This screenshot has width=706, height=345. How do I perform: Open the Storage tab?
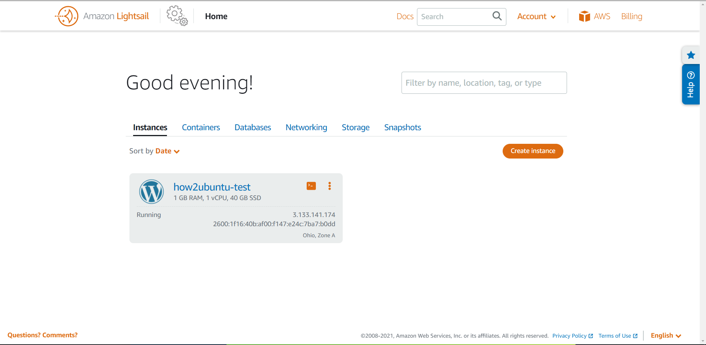[356, 127]
